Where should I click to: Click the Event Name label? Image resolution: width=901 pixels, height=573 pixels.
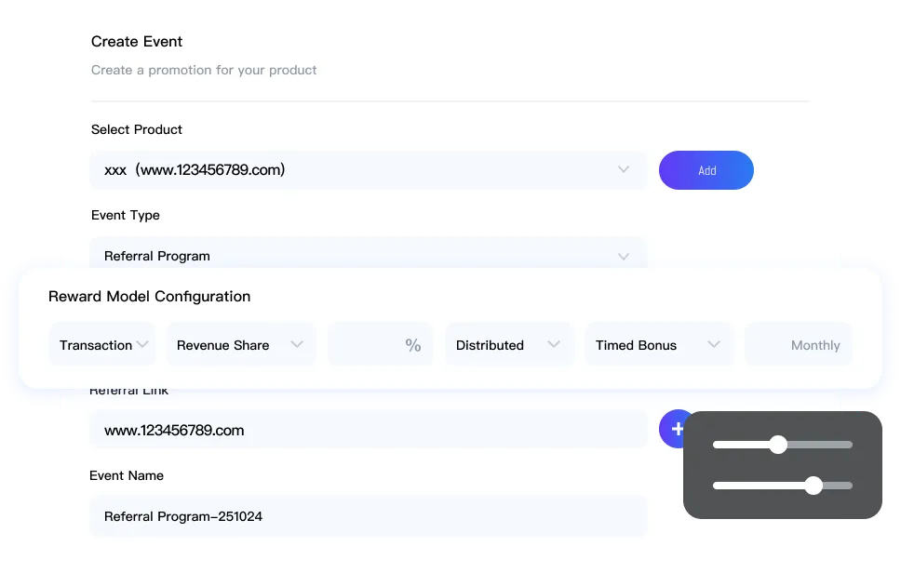pos(127,475)
